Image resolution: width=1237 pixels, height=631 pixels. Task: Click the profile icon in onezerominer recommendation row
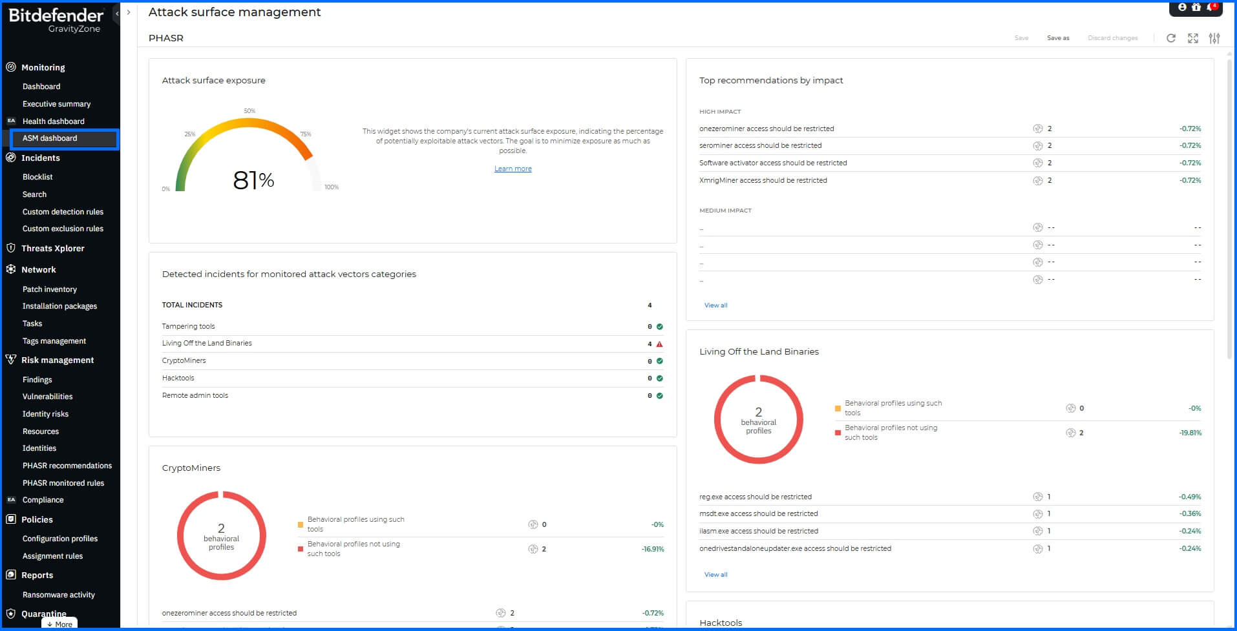click(x=1038, y=129)
